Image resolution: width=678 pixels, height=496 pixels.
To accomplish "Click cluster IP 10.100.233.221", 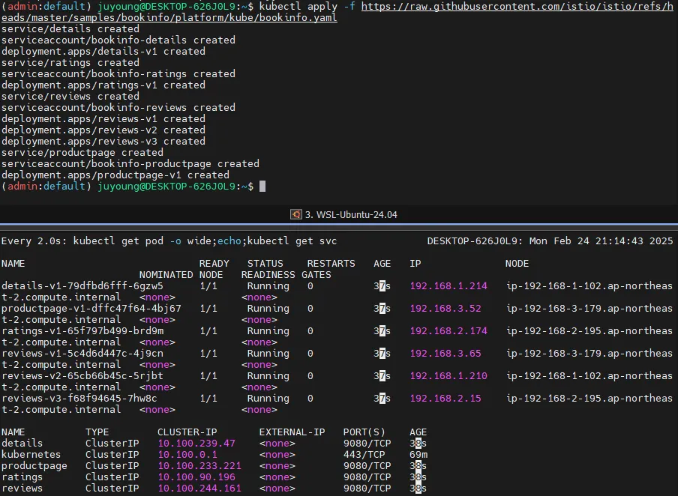I will click(199, 466).
